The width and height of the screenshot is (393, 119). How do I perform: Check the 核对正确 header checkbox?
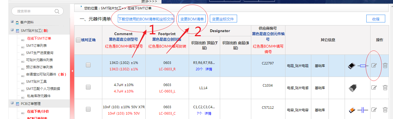(x=78, y=40)
